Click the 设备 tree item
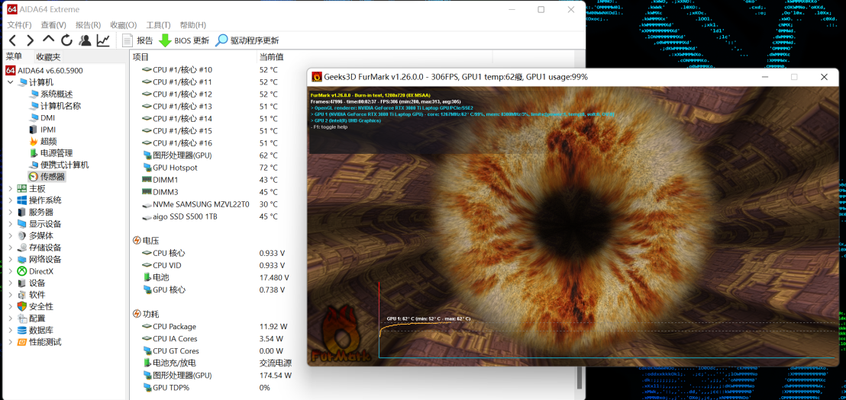The height and width of the screenshot is (400, 846). point(31,283)
